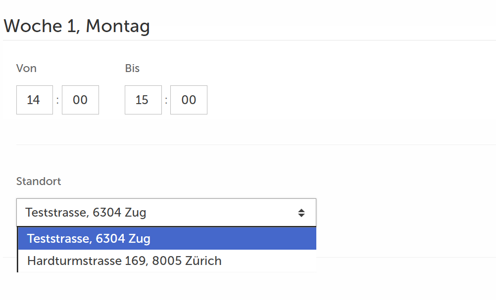Click the colon between Bis time fields

coord(166,100)
